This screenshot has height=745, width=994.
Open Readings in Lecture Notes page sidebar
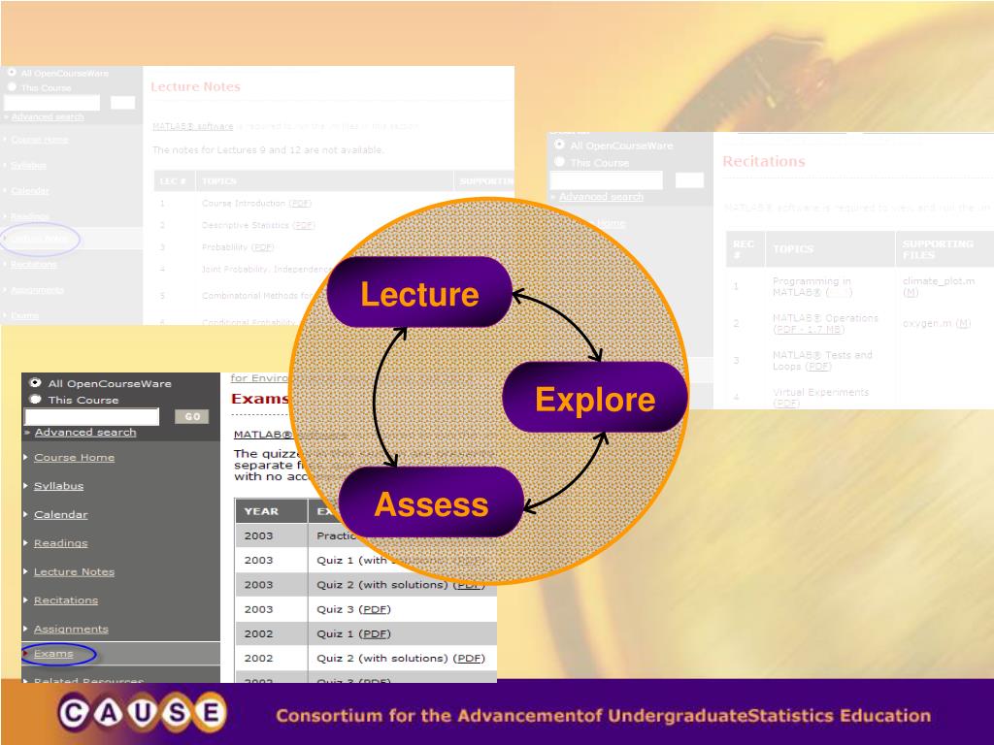pos(30,216)
